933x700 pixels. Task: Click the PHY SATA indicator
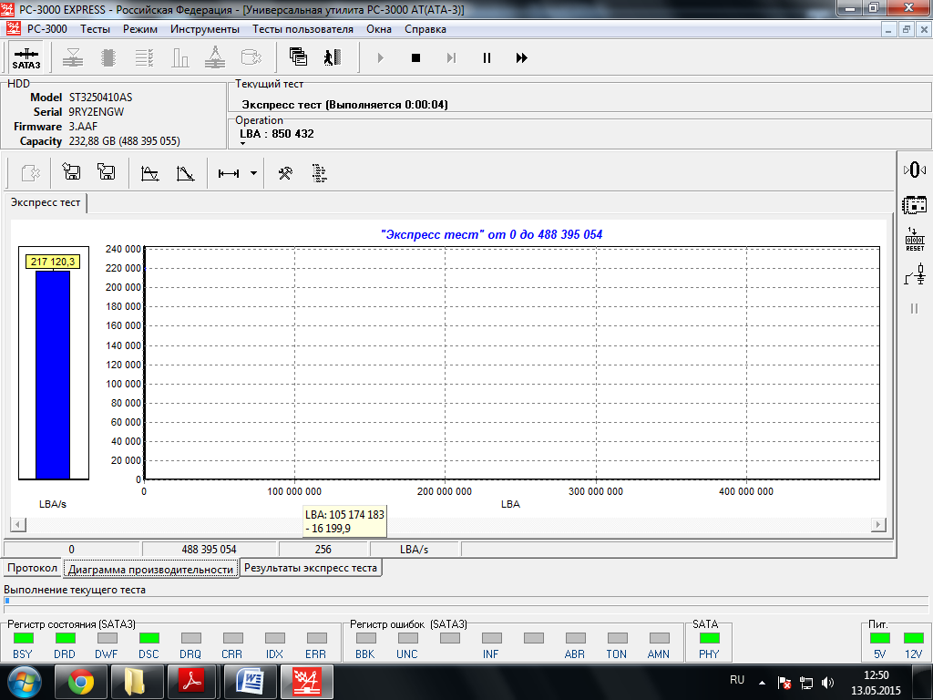point(709,638)
